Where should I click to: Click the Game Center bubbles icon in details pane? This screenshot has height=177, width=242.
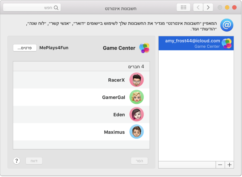point(144,48)
